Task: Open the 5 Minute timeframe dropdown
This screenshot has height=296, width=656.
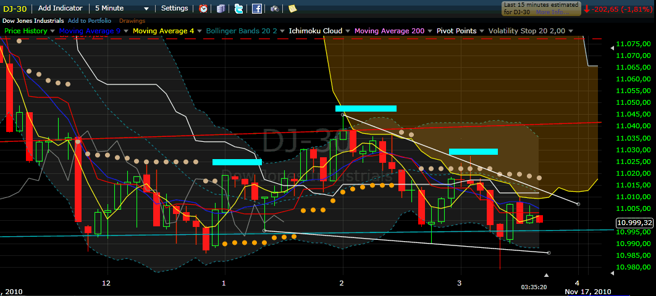Action: click(x=122, y=9)
